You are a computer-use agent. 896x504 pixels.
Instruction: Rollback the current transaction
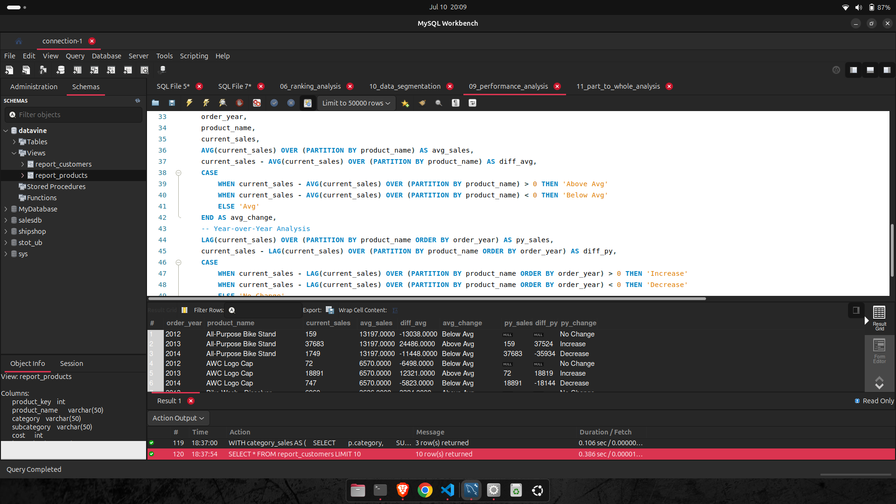click(x=291, y=103)
